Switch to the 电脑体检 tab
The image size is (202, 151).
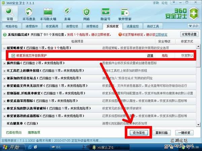(x=11, y=26)
